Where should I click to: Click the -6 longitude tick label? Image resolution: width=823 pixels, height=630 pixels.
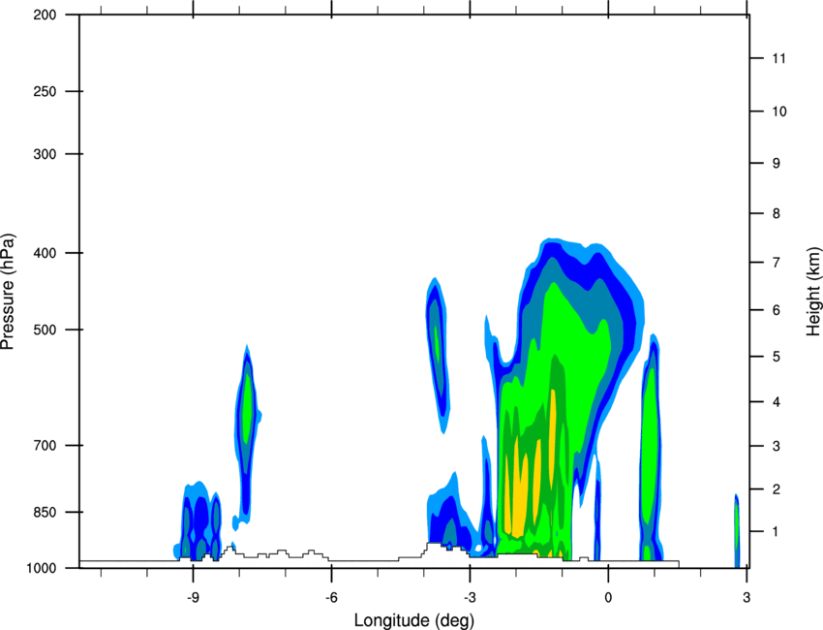[x=331, y=598]
